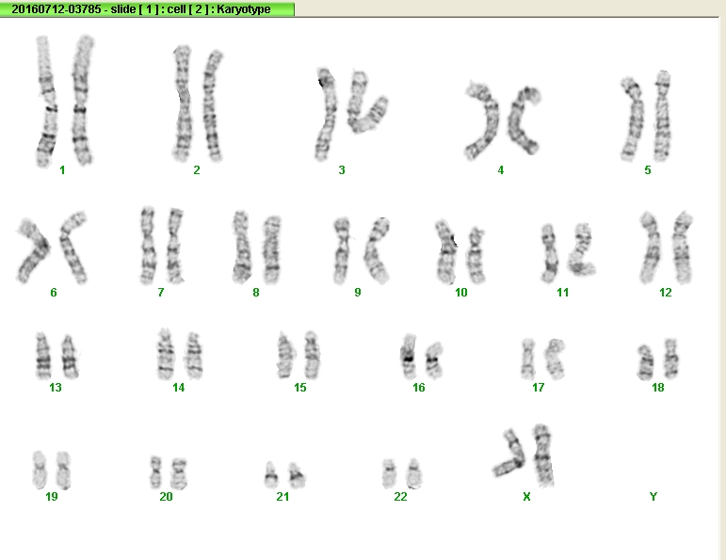Click the chromosome 13 pair
This screenshot has width=726, height=560.
point(57,356)
